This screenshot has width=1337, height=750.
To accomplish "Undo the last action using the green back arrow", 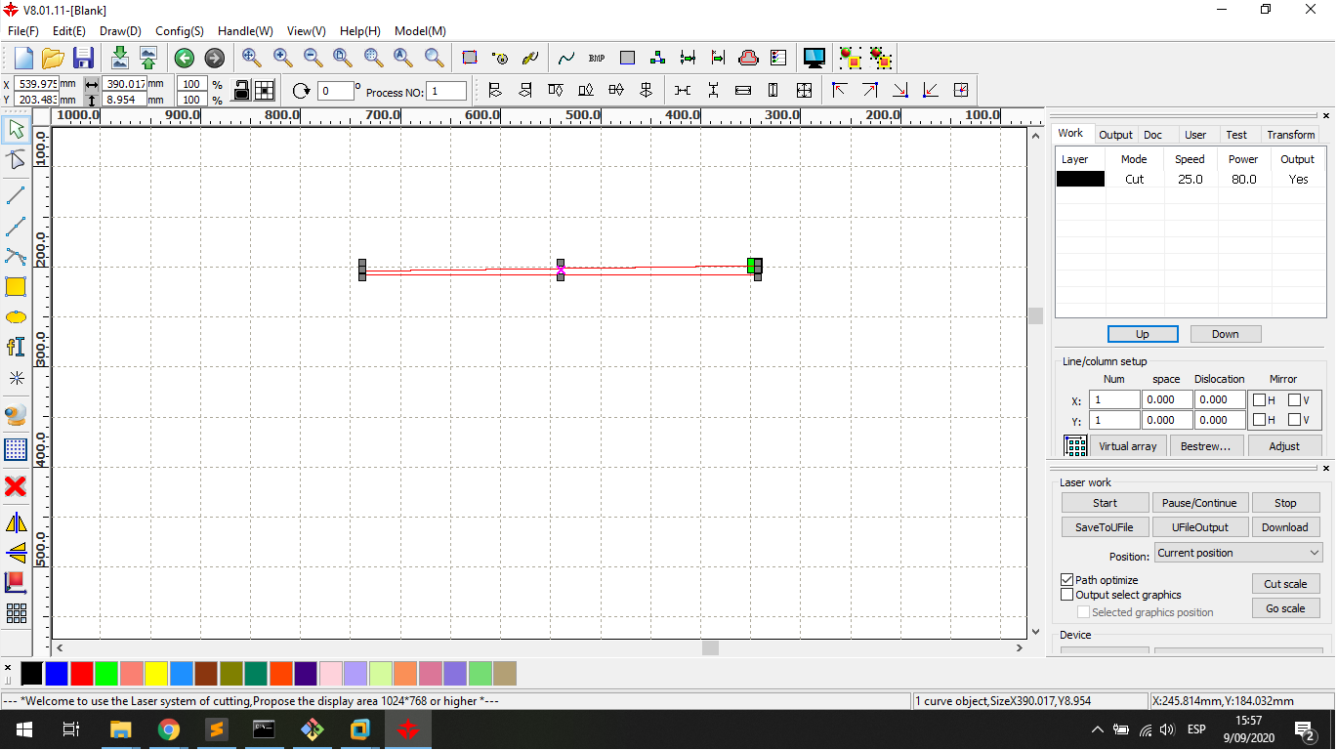I will pos(184,58).
